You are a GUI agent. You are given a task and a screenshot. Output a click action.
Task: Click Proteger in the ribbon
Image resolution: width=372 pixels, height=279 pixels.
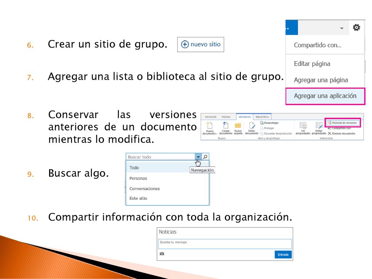267,128
